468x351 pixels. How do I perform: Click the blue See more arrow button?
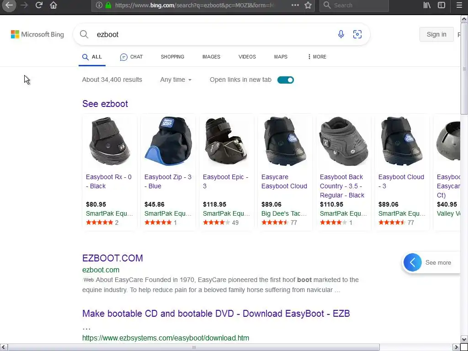[x=413, y=262]
